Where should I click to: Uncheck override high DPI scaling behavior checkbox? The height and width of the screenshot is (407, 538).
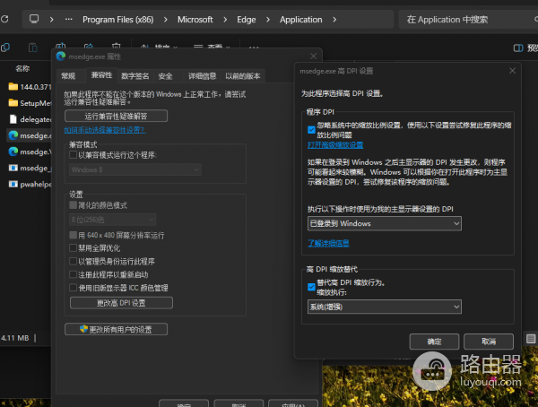pos(311,287)
